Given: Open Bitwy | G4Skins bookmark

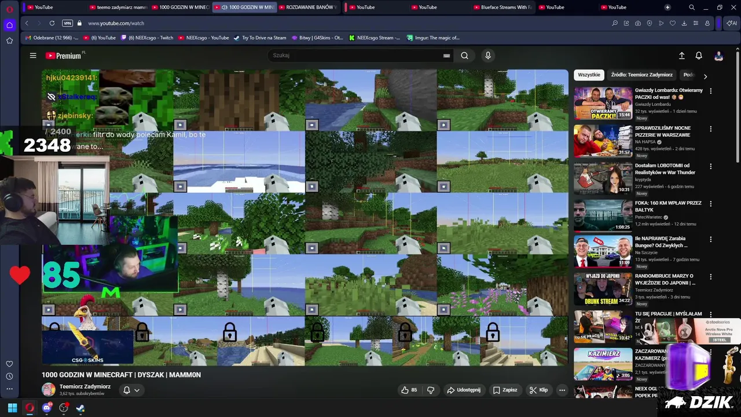Looking at the screenshot, I should [317, 38].
